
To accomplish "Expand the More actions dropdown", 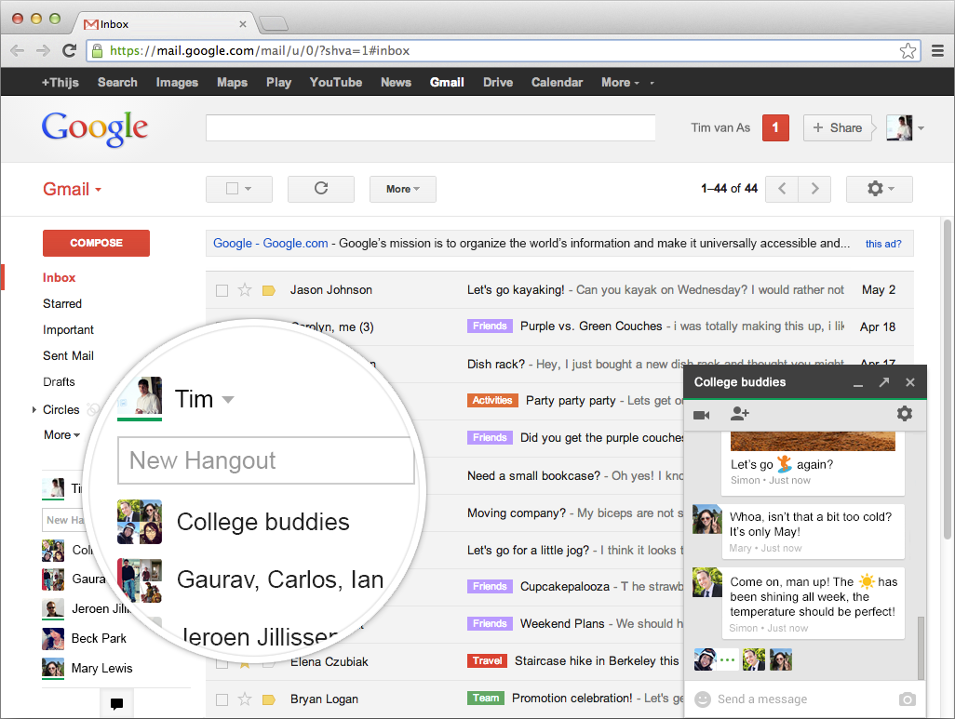I will 402,189.
